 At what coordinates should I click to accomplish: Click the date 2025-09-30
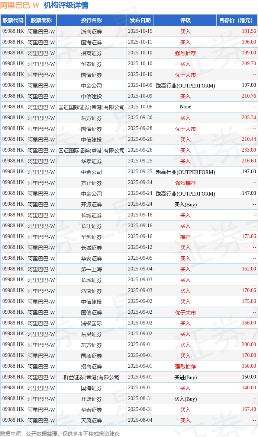(140, 118)
